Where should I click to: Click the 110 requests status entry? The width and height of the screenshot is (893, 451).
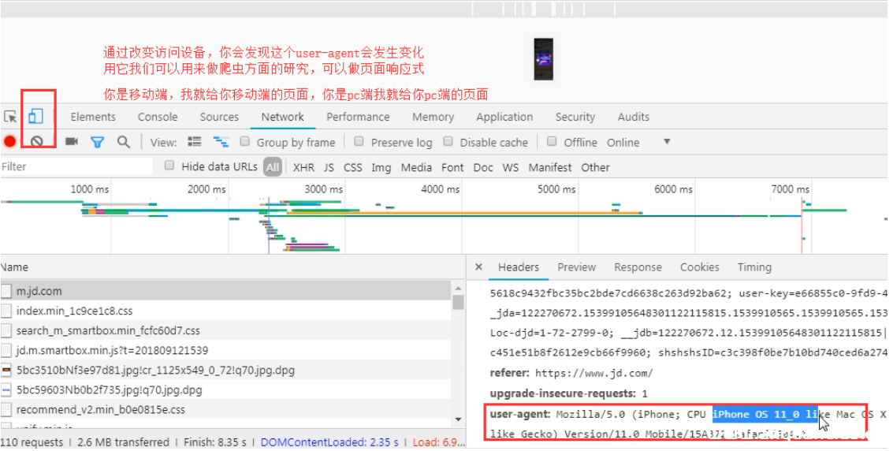[32, 442]
